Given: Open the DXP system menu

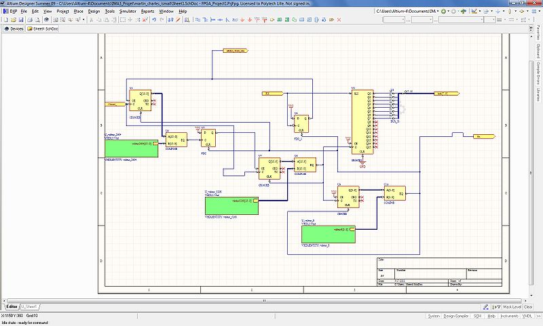Looking at the screenshot, I should (12, 12).
